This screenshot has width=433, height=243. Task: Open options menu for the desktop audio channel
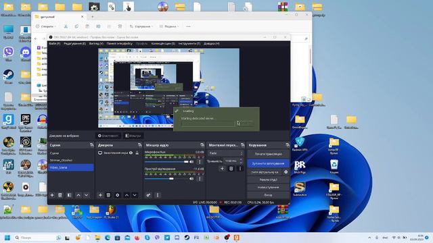click(200, 178)
